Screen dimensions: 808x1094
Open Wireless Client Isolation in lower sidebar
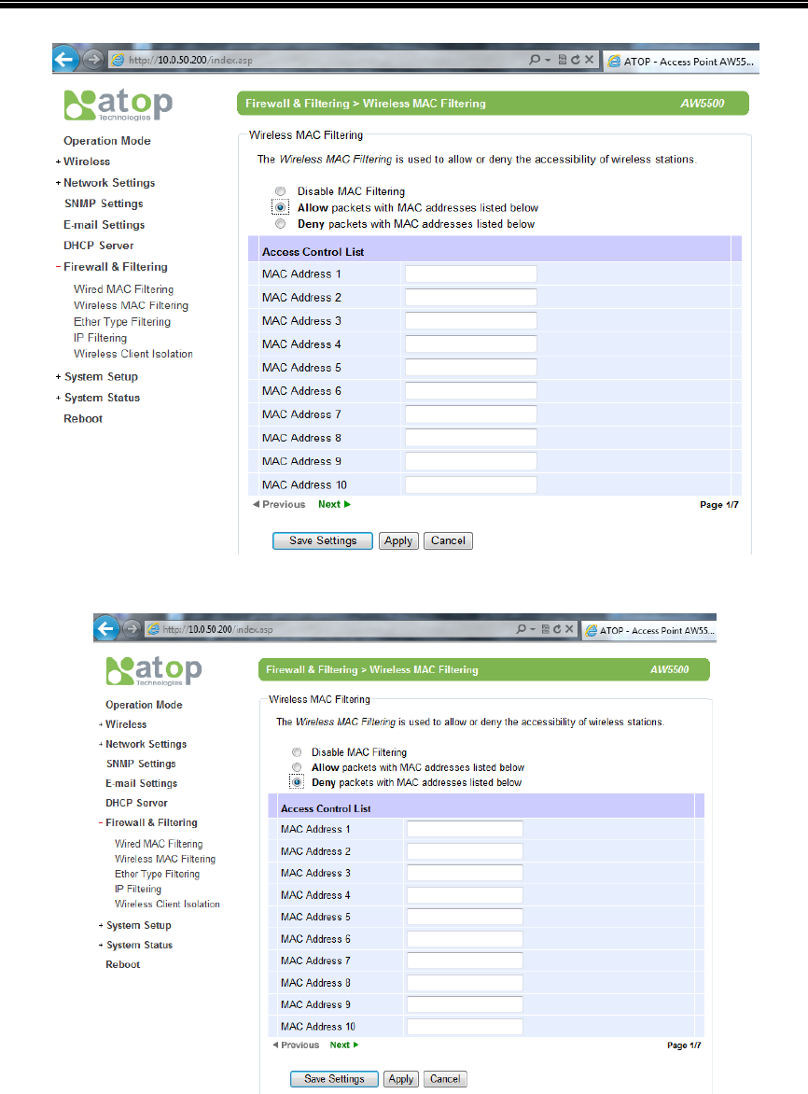coord(167,904)
